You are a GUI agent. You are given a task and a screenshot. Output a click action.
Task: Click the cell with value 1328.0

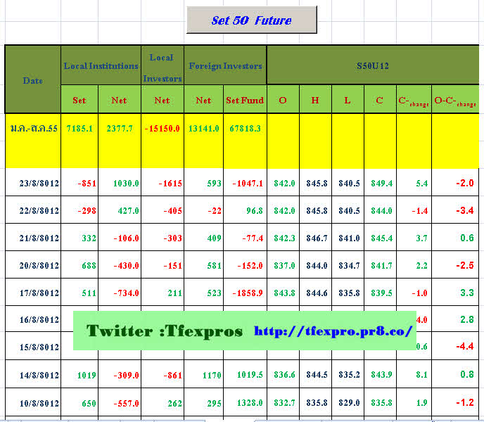[x=245, y=403]
